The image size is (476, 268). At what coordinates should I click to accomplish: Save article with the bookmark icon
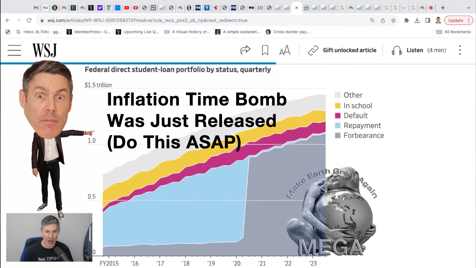pyautogui.click(x=265, y=50)
